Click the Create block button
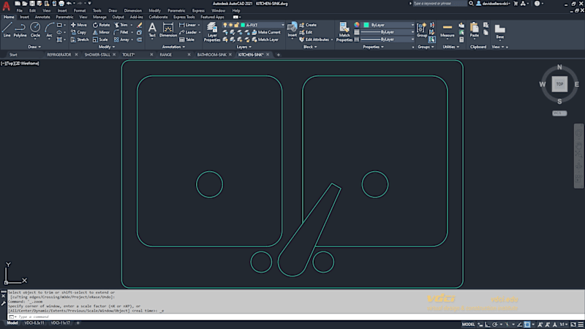The image size is (585, 329). coord(308,25)
